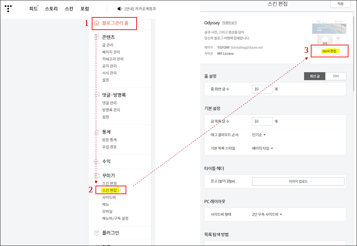This screenshot has height=246, width=357.
Task: Open the 사이드바 형태 dropdown
Action: click(x=267, y=214)
